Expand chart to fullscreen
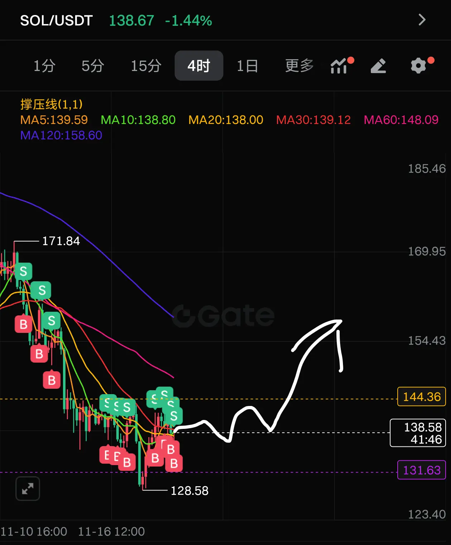Image resolution: width=451 pixels, height=545 pixels. pos(28,488)
